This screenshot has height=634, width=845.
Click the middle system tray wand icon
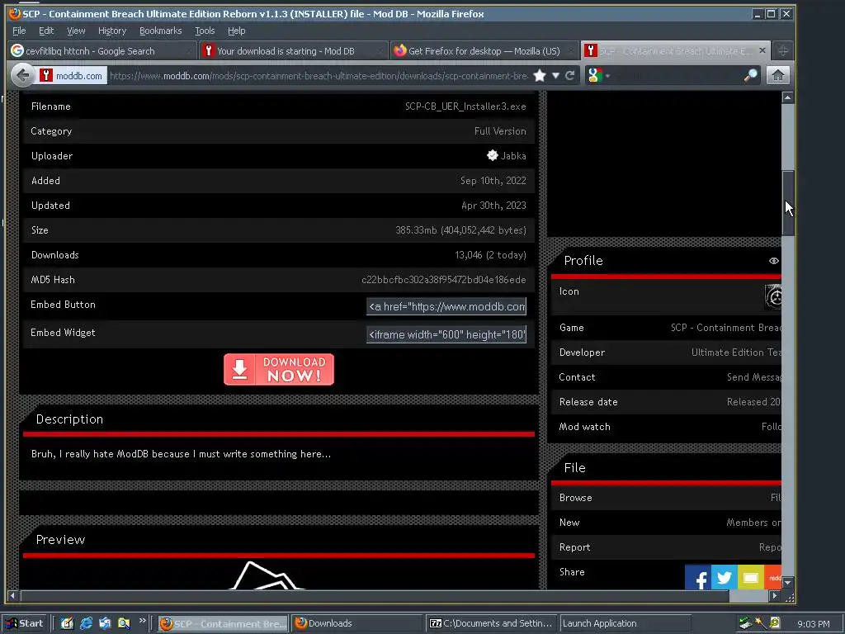pos(760,623)
